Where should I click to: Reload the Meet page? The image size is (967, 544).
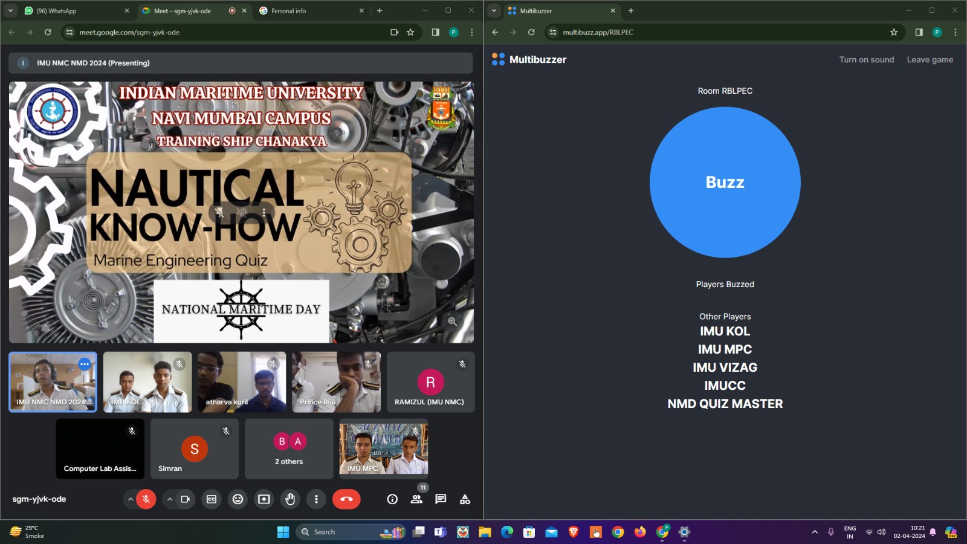pos(48,32)
